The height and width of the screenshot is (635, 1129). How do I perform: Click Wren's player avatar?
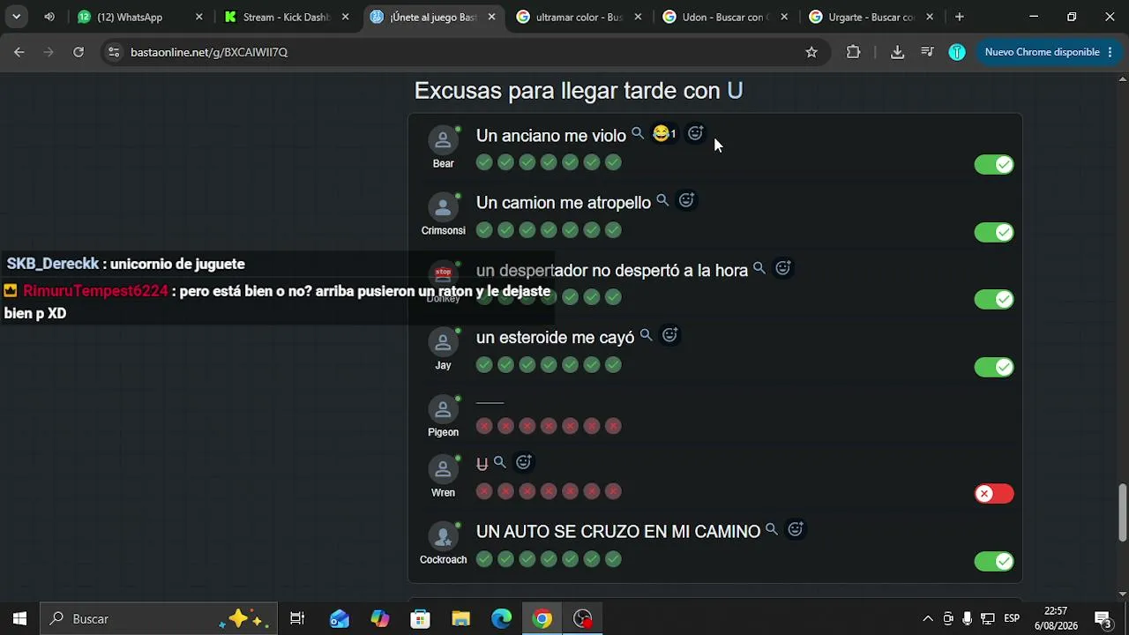pyautogui.click(x=443, y=469)
